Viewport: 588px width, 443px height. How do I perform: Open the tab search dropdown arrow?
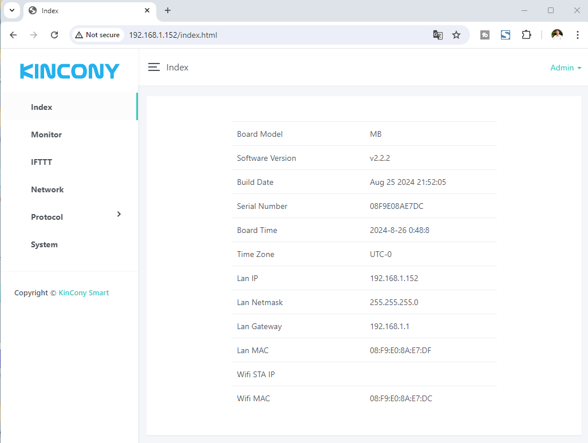coord(11,10)
